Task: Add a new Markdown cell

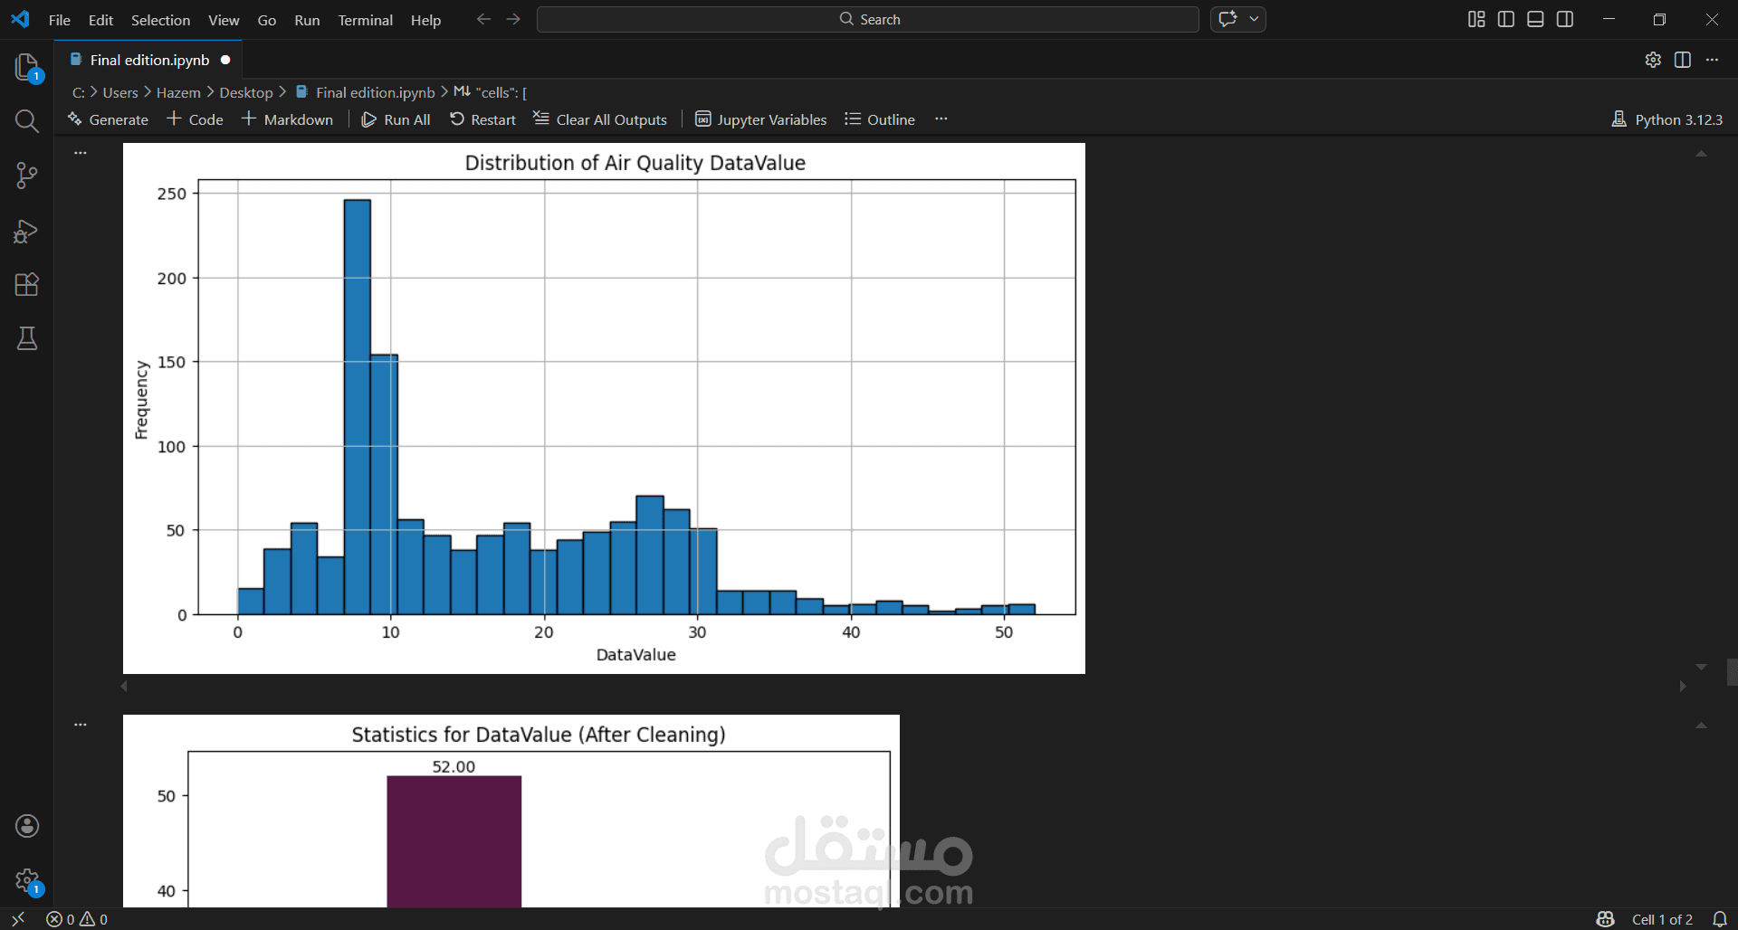Action: pos(287,119)
